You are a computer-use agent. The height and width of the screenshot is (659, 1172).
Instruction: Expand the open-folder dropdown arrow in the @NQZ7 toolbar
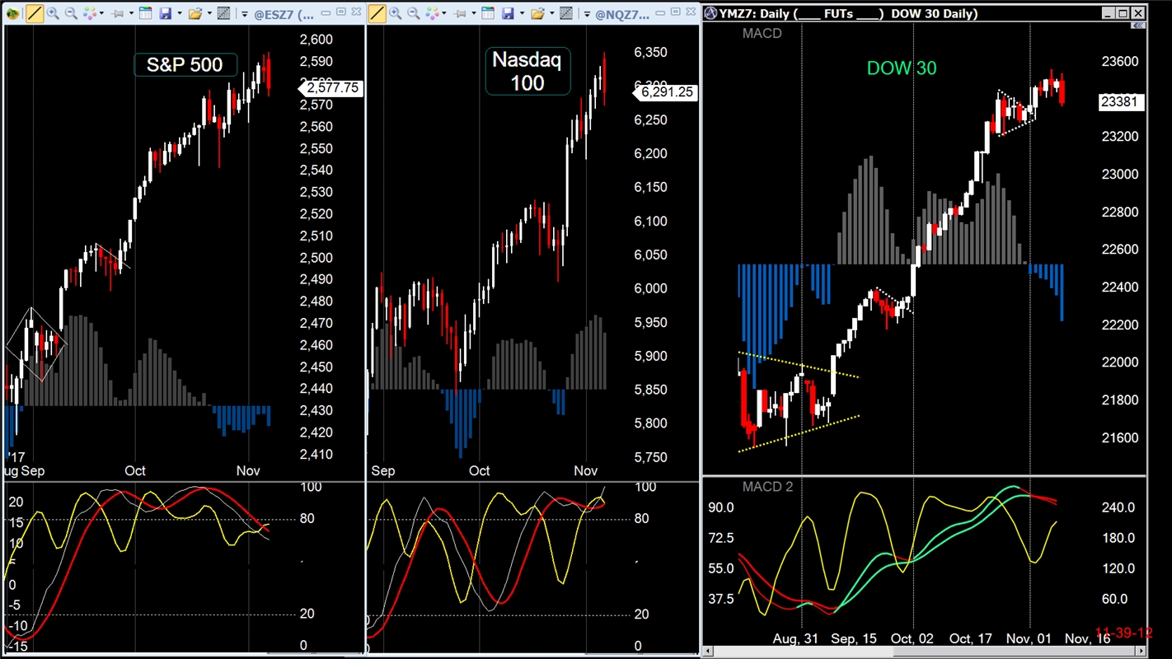tap(552, 13)
